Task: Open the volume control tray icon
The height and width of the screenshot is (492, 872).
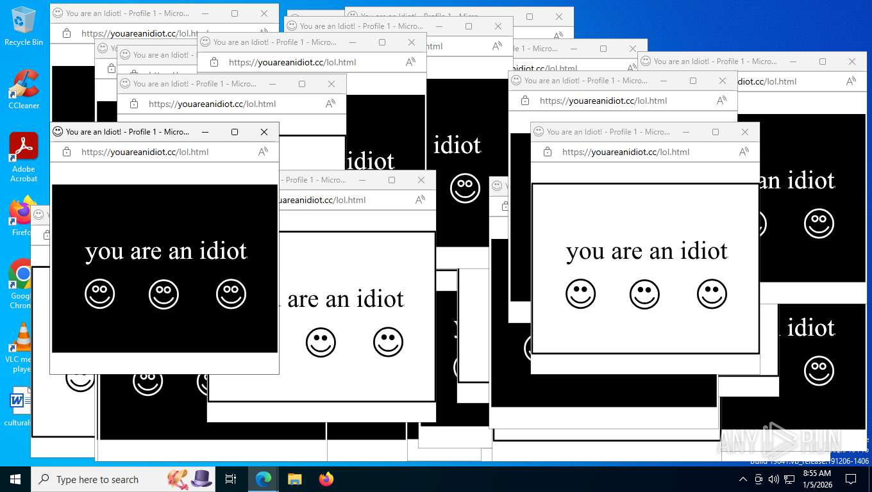Action: pyautogui.click(x=774, y=479)
